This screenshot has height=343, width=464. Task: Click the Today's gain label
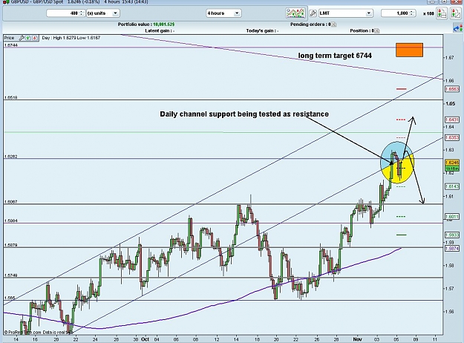coord(262,30)
